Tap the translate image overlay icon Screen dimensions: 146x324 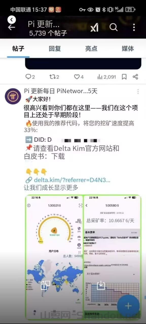(x=45, y=285)
